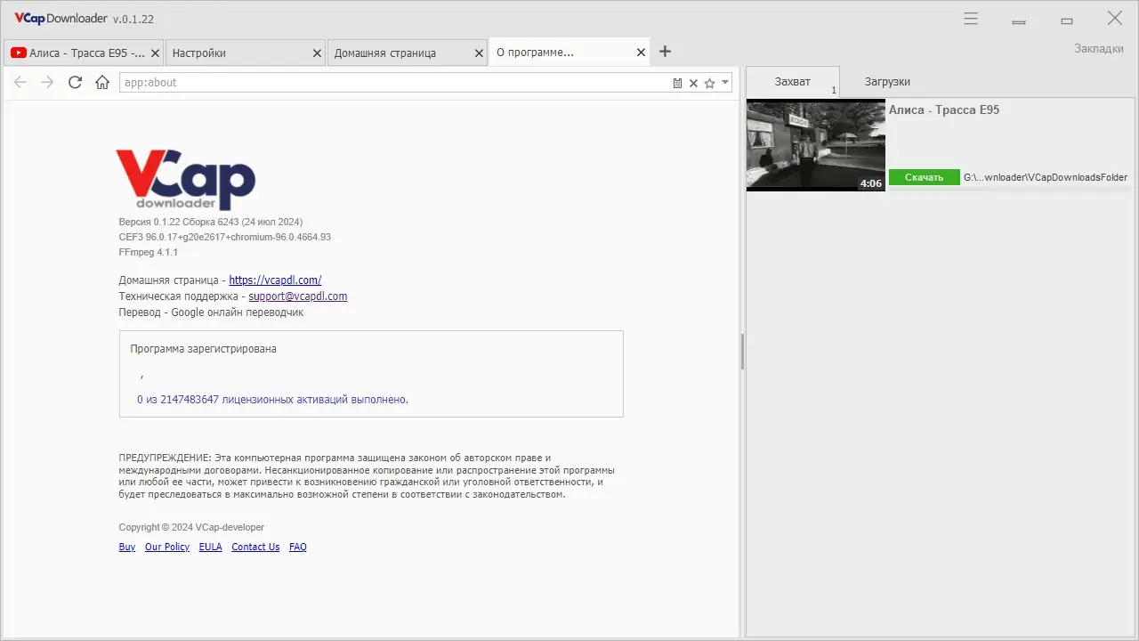This screenshot has height=641, width=1139.
Task: Click the video title Алиса - Трасса E95
Action: tap(944, 110)
